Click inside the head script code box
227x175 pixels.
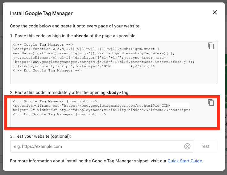tap(114, 62)
